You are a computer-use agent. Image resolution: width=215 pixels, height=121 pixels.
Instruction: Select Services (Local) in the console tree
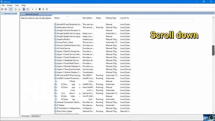[10, 13]
